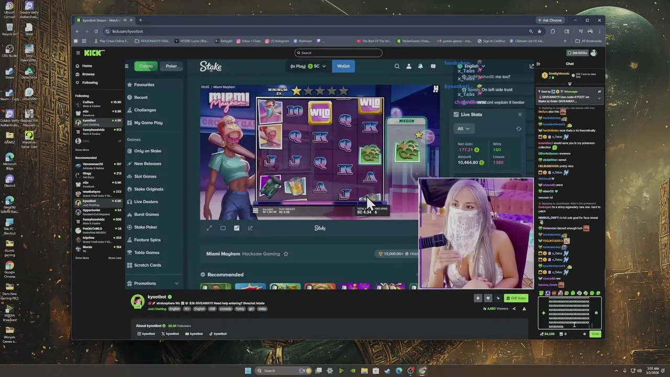Image resolution: width=670 pixels, height=377 pixels.
Task: Select the Casino tab
Action: point(146,66)
